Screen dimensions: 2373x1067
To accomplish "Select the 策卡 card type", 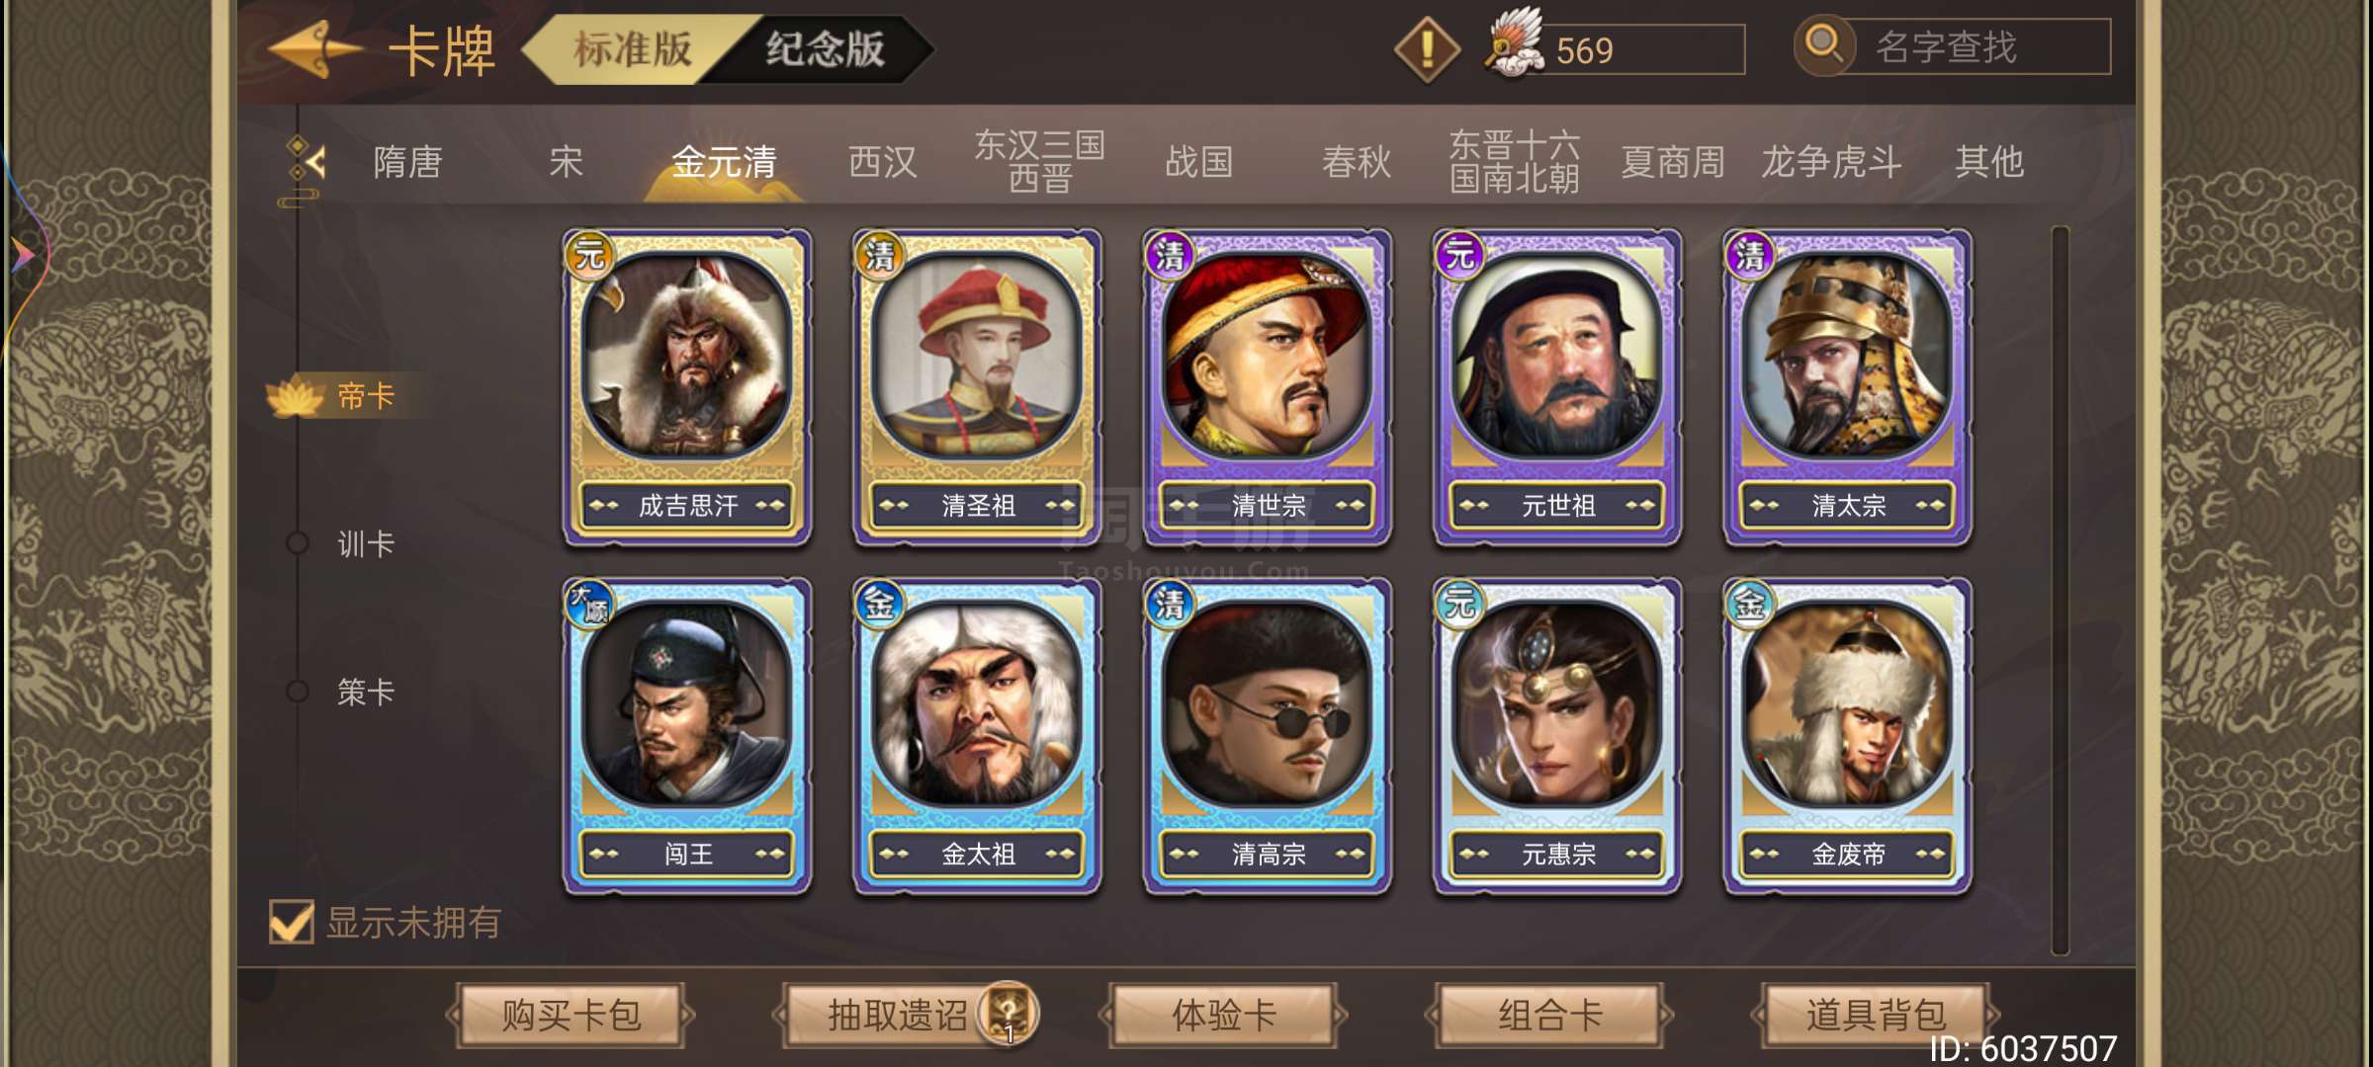I will pyautogui.click(x=365, y=692).
